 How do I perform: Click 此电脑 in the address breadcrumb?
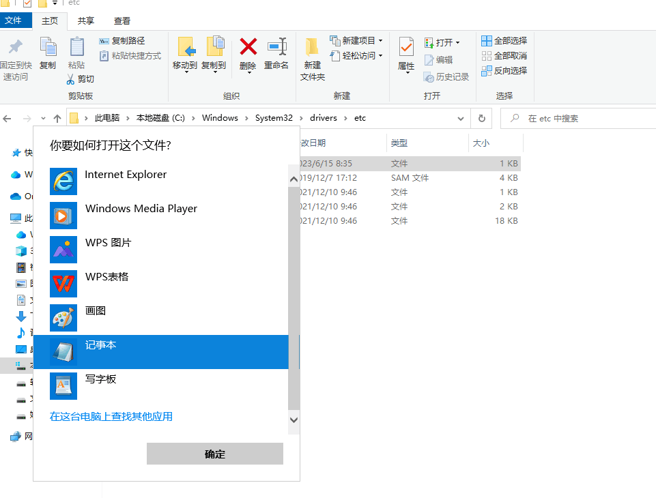pyautogui.click(x=107, y=118)
